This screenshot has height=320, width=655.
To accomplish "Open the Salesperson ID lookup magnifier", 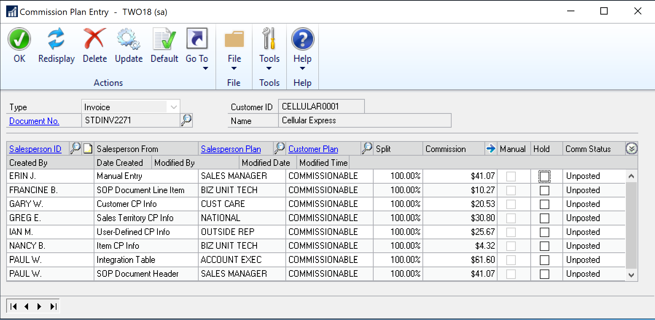I will (75, 148).
